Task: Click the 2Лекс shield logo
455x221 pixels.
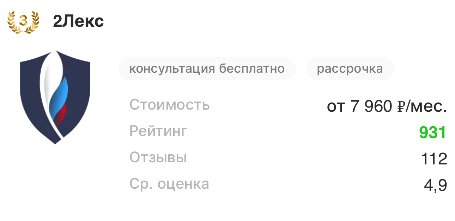Action: coord(55,97)
